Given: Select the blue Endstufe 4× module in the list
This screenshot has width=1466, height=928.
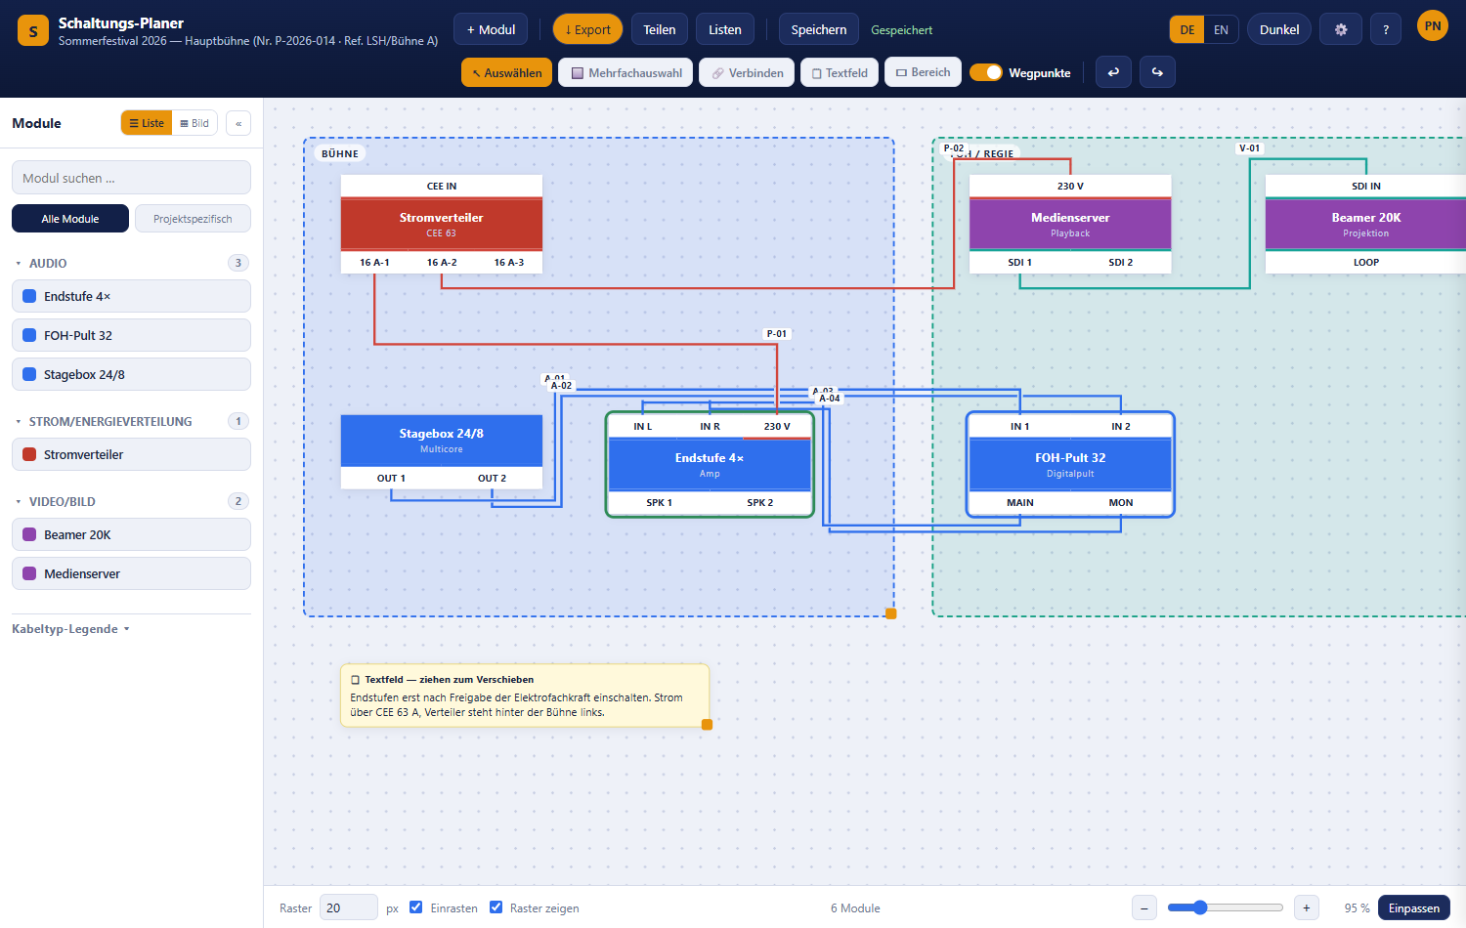Looking at the screenshot, I should (x=131, y=296).
